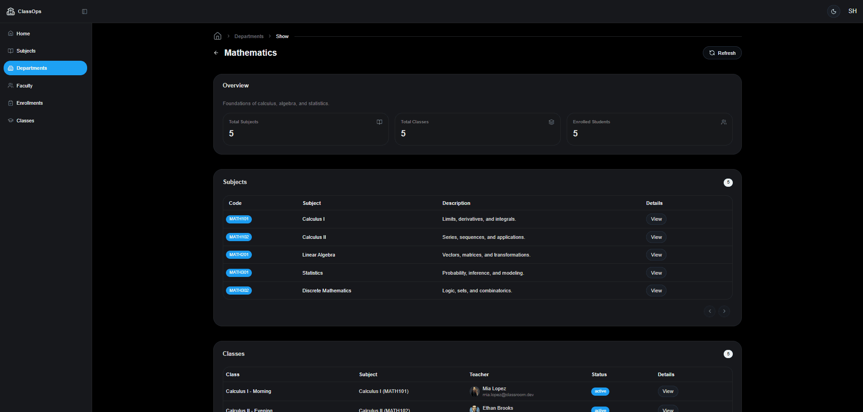This screenshot has width=863, height=412.
Task: Open Classes in sidebar
Action: [x=45, y=121]
